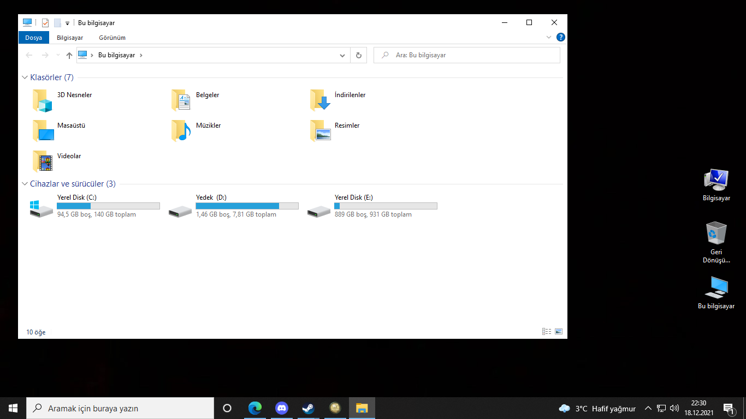Open Microsoft Edge from the taskbar
This screenshot has height=419, width=746.
tap(255, 408)
